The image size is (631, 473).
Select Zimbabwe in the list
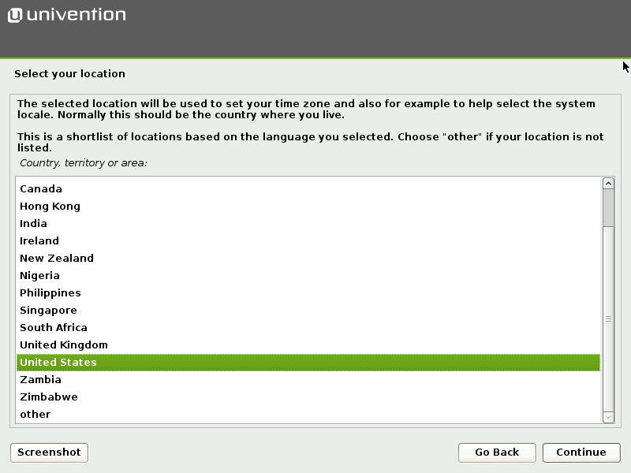point(49,397)
